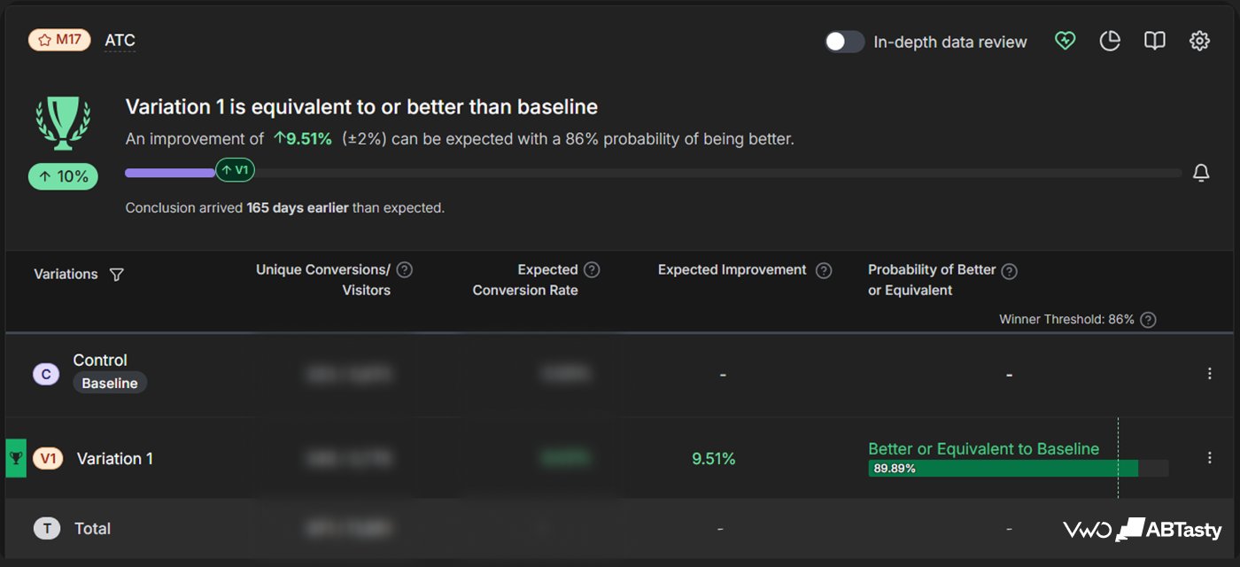Click the Expected Improvement column header

tap(732, 270)
